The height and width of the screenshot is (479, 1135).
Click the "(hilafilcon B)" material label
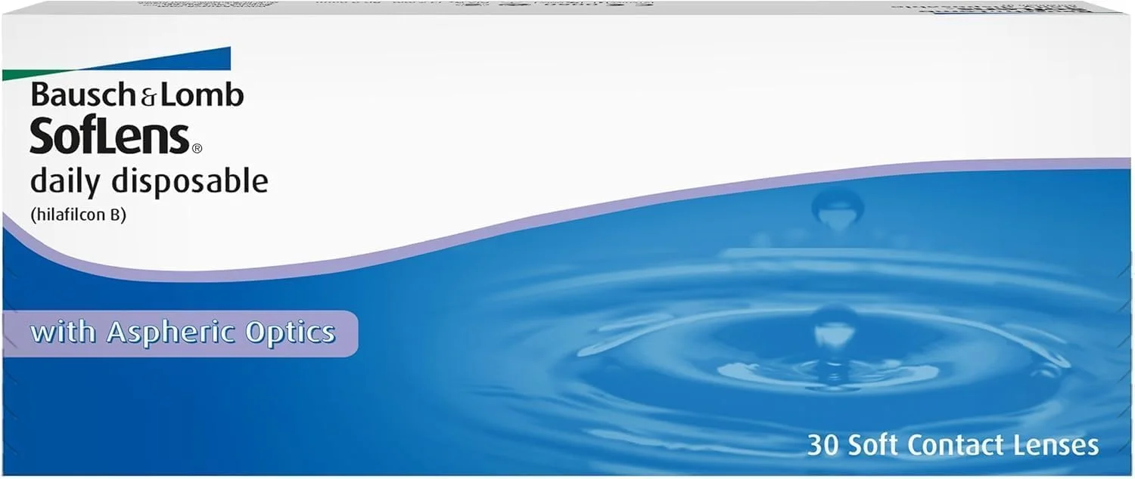click(x=78, y=215)
